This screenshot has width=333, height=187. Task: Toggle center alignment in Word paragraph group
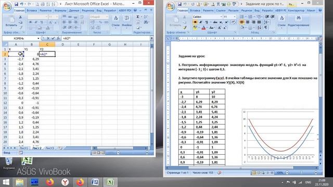pyautogui.click(x=248, y=22)
